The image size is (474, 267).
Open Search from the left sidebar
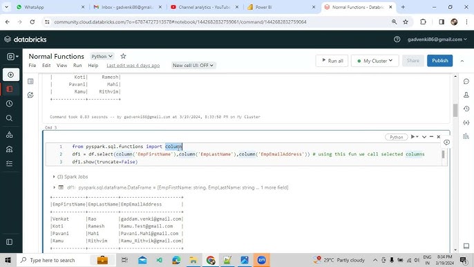pos(10,118)
